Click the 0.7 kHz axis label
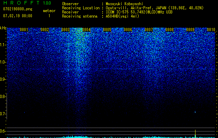 tap(3, 114)
